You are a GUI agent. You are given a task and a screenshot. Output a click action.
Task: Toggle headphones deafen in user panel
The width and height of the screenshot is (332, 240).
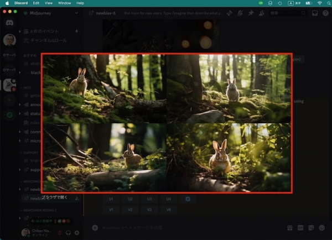[68, 233]
